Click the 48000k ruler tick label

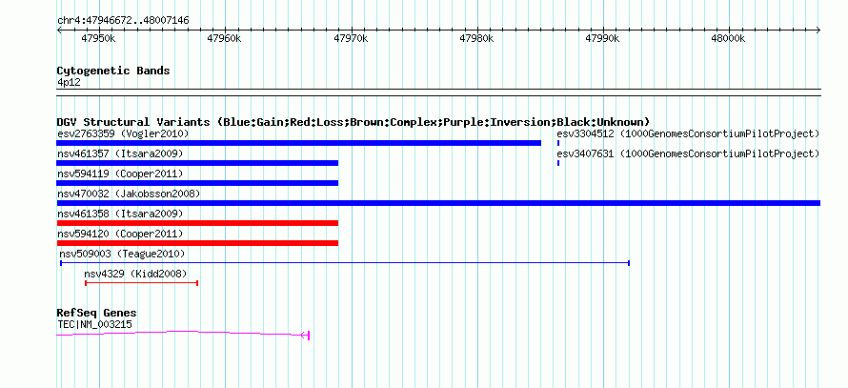point(729,38)
